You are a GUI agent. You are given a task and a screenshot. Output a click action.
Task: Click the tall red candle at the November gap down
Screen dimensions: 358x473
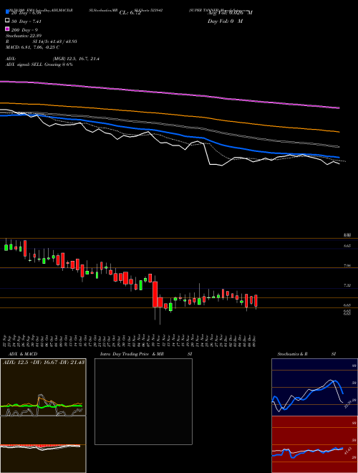pos(155,295)
